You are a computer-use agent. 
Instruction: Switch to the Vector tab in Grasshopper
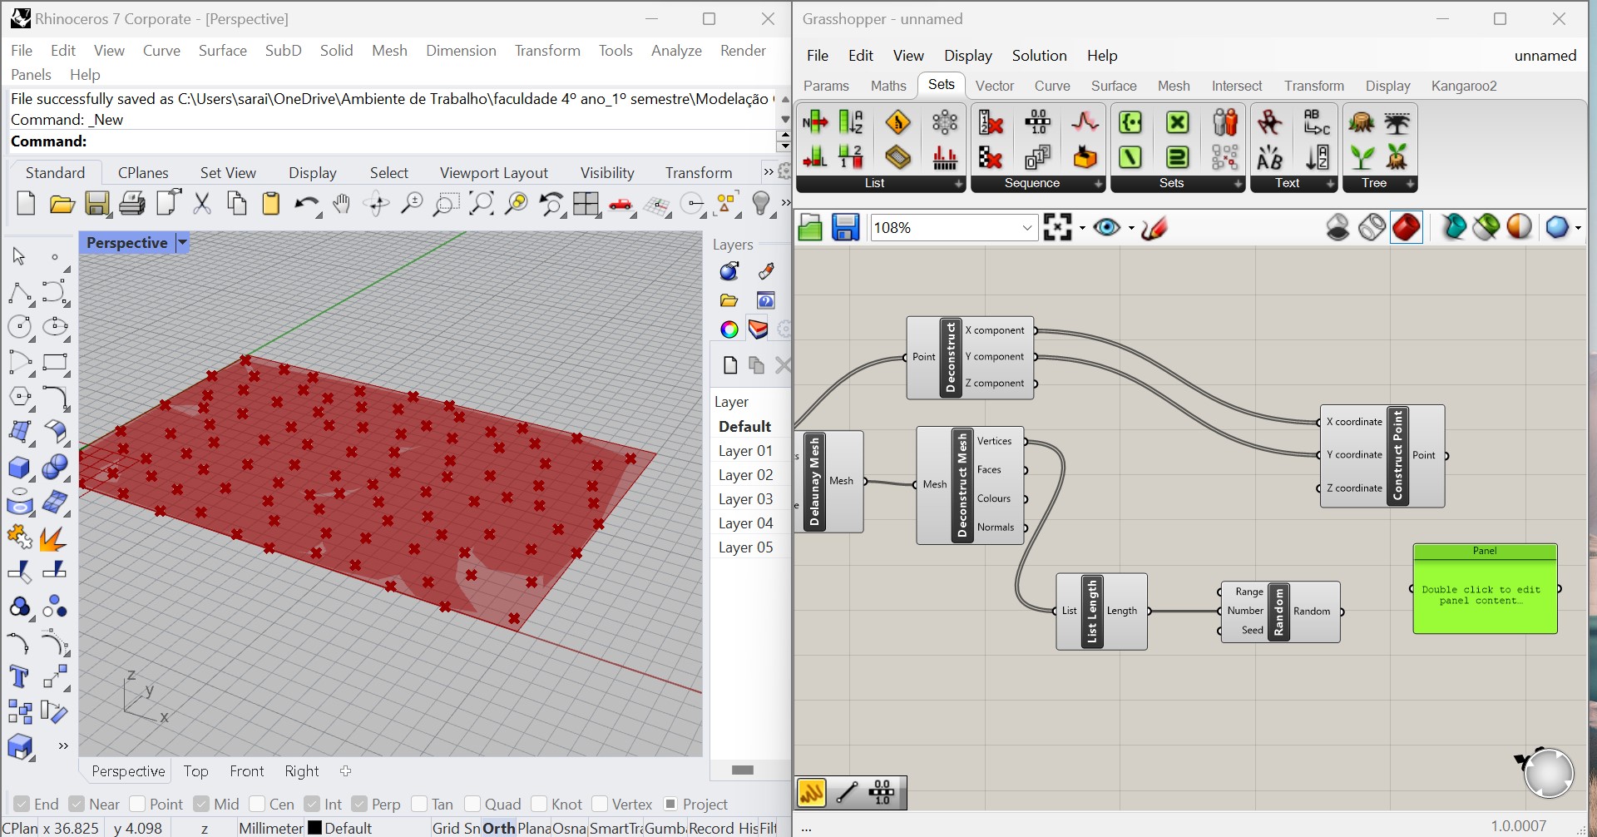(994, 86)
